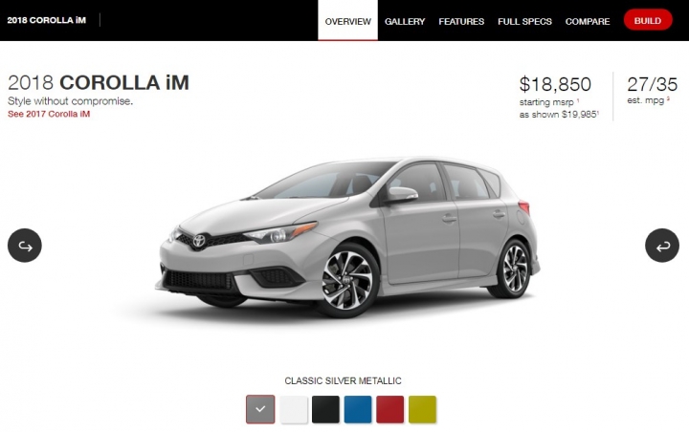Click the red Build button
689x432 pixels.
click(648, 21)
